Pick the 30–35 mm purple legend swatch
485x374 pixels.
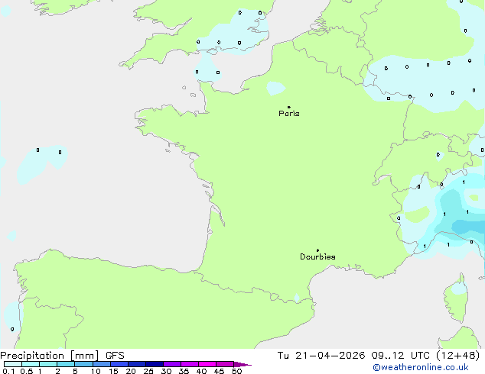[x=172, y=364]
